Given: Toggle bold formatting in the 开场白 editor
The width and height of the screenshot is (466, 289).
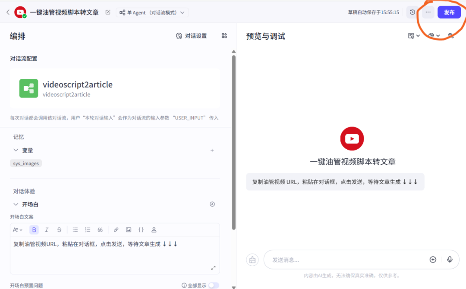Looking at the screenshot, I should point(34,229).
